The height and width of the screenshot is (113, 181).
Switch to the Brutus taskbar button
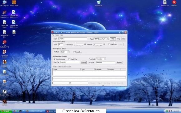coord(51,111)
